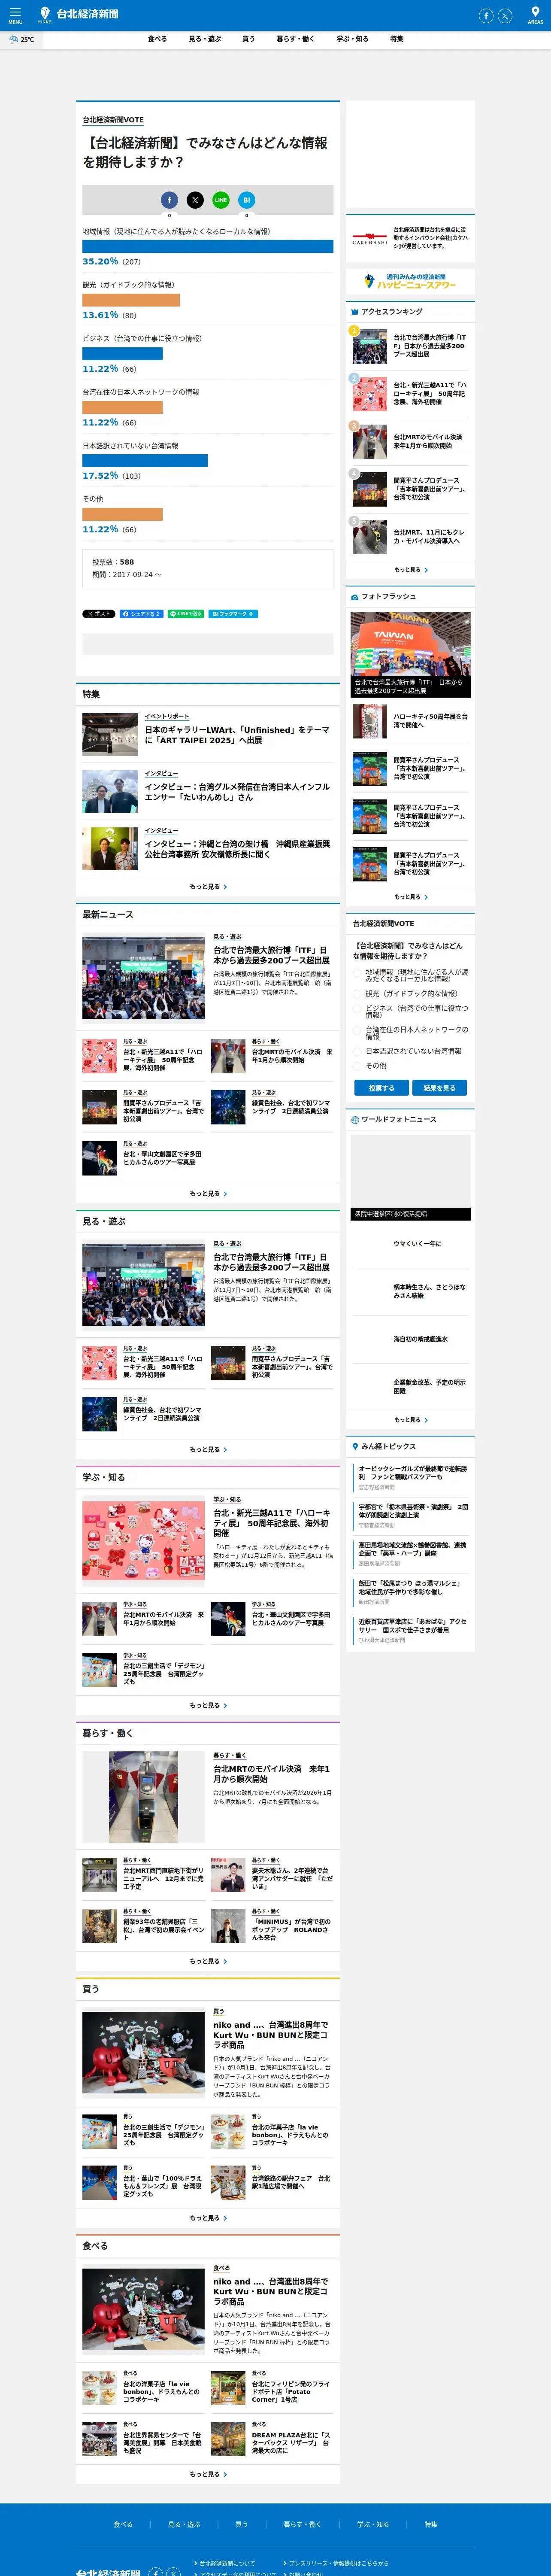Screen dimensions: 551x2576
Task: Open the hamburger MENU icon
Action: 15,15
